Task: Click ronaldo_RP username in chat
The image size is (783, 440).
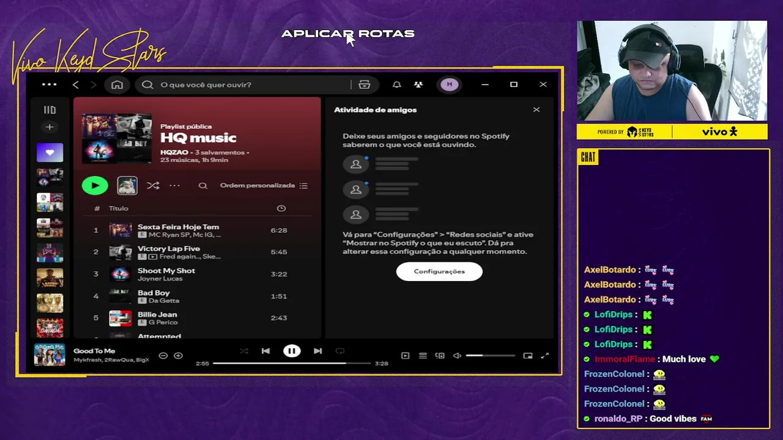Action: 618,419
